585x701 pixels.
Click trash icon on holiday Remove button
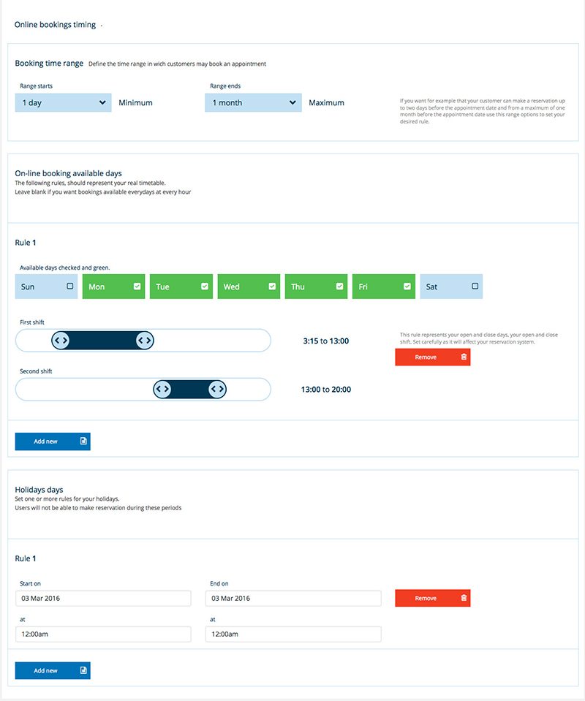pyautogui.click(x=463, y=598)
